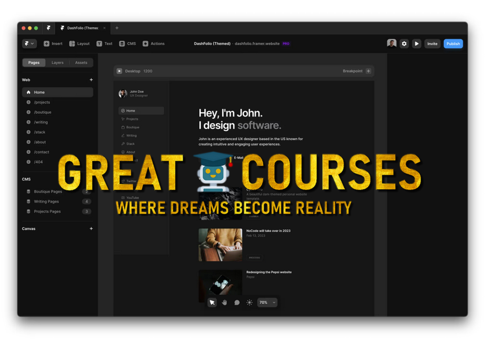Open Writing Pages CMS collection

57,201
